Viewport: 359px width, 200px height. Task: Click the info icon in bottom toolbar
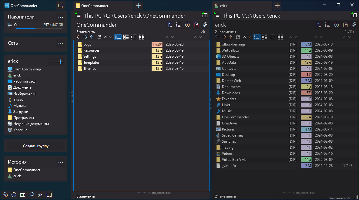pos(14,195)
